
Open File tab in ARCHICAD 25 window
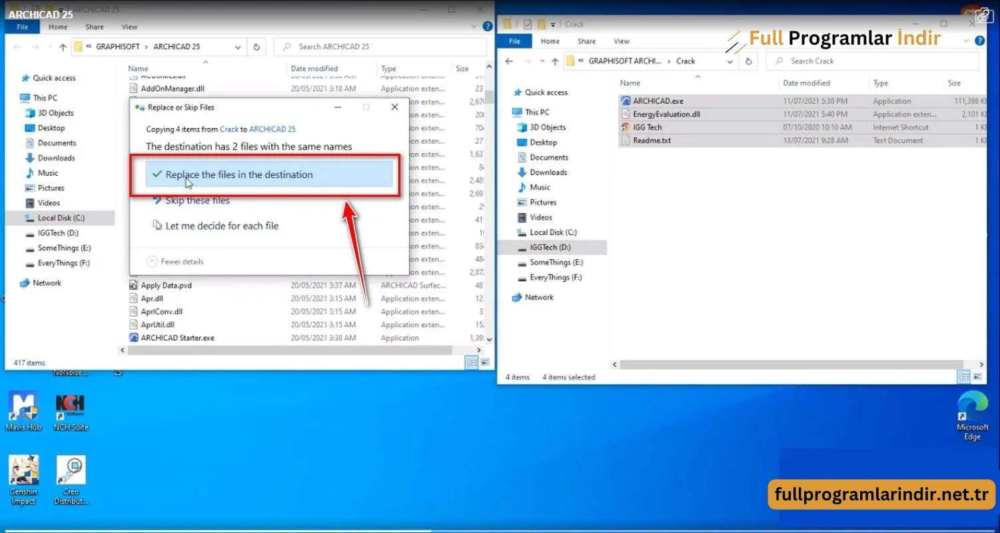pyautogui.click(x=22, y=27)
